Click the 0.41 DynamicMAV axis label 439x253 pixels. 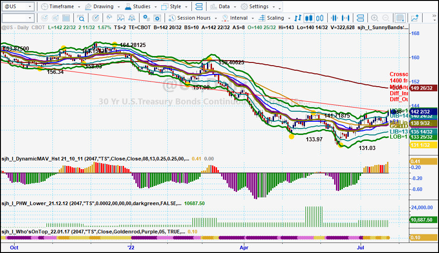pyautogui.click(x=424, y=161)
